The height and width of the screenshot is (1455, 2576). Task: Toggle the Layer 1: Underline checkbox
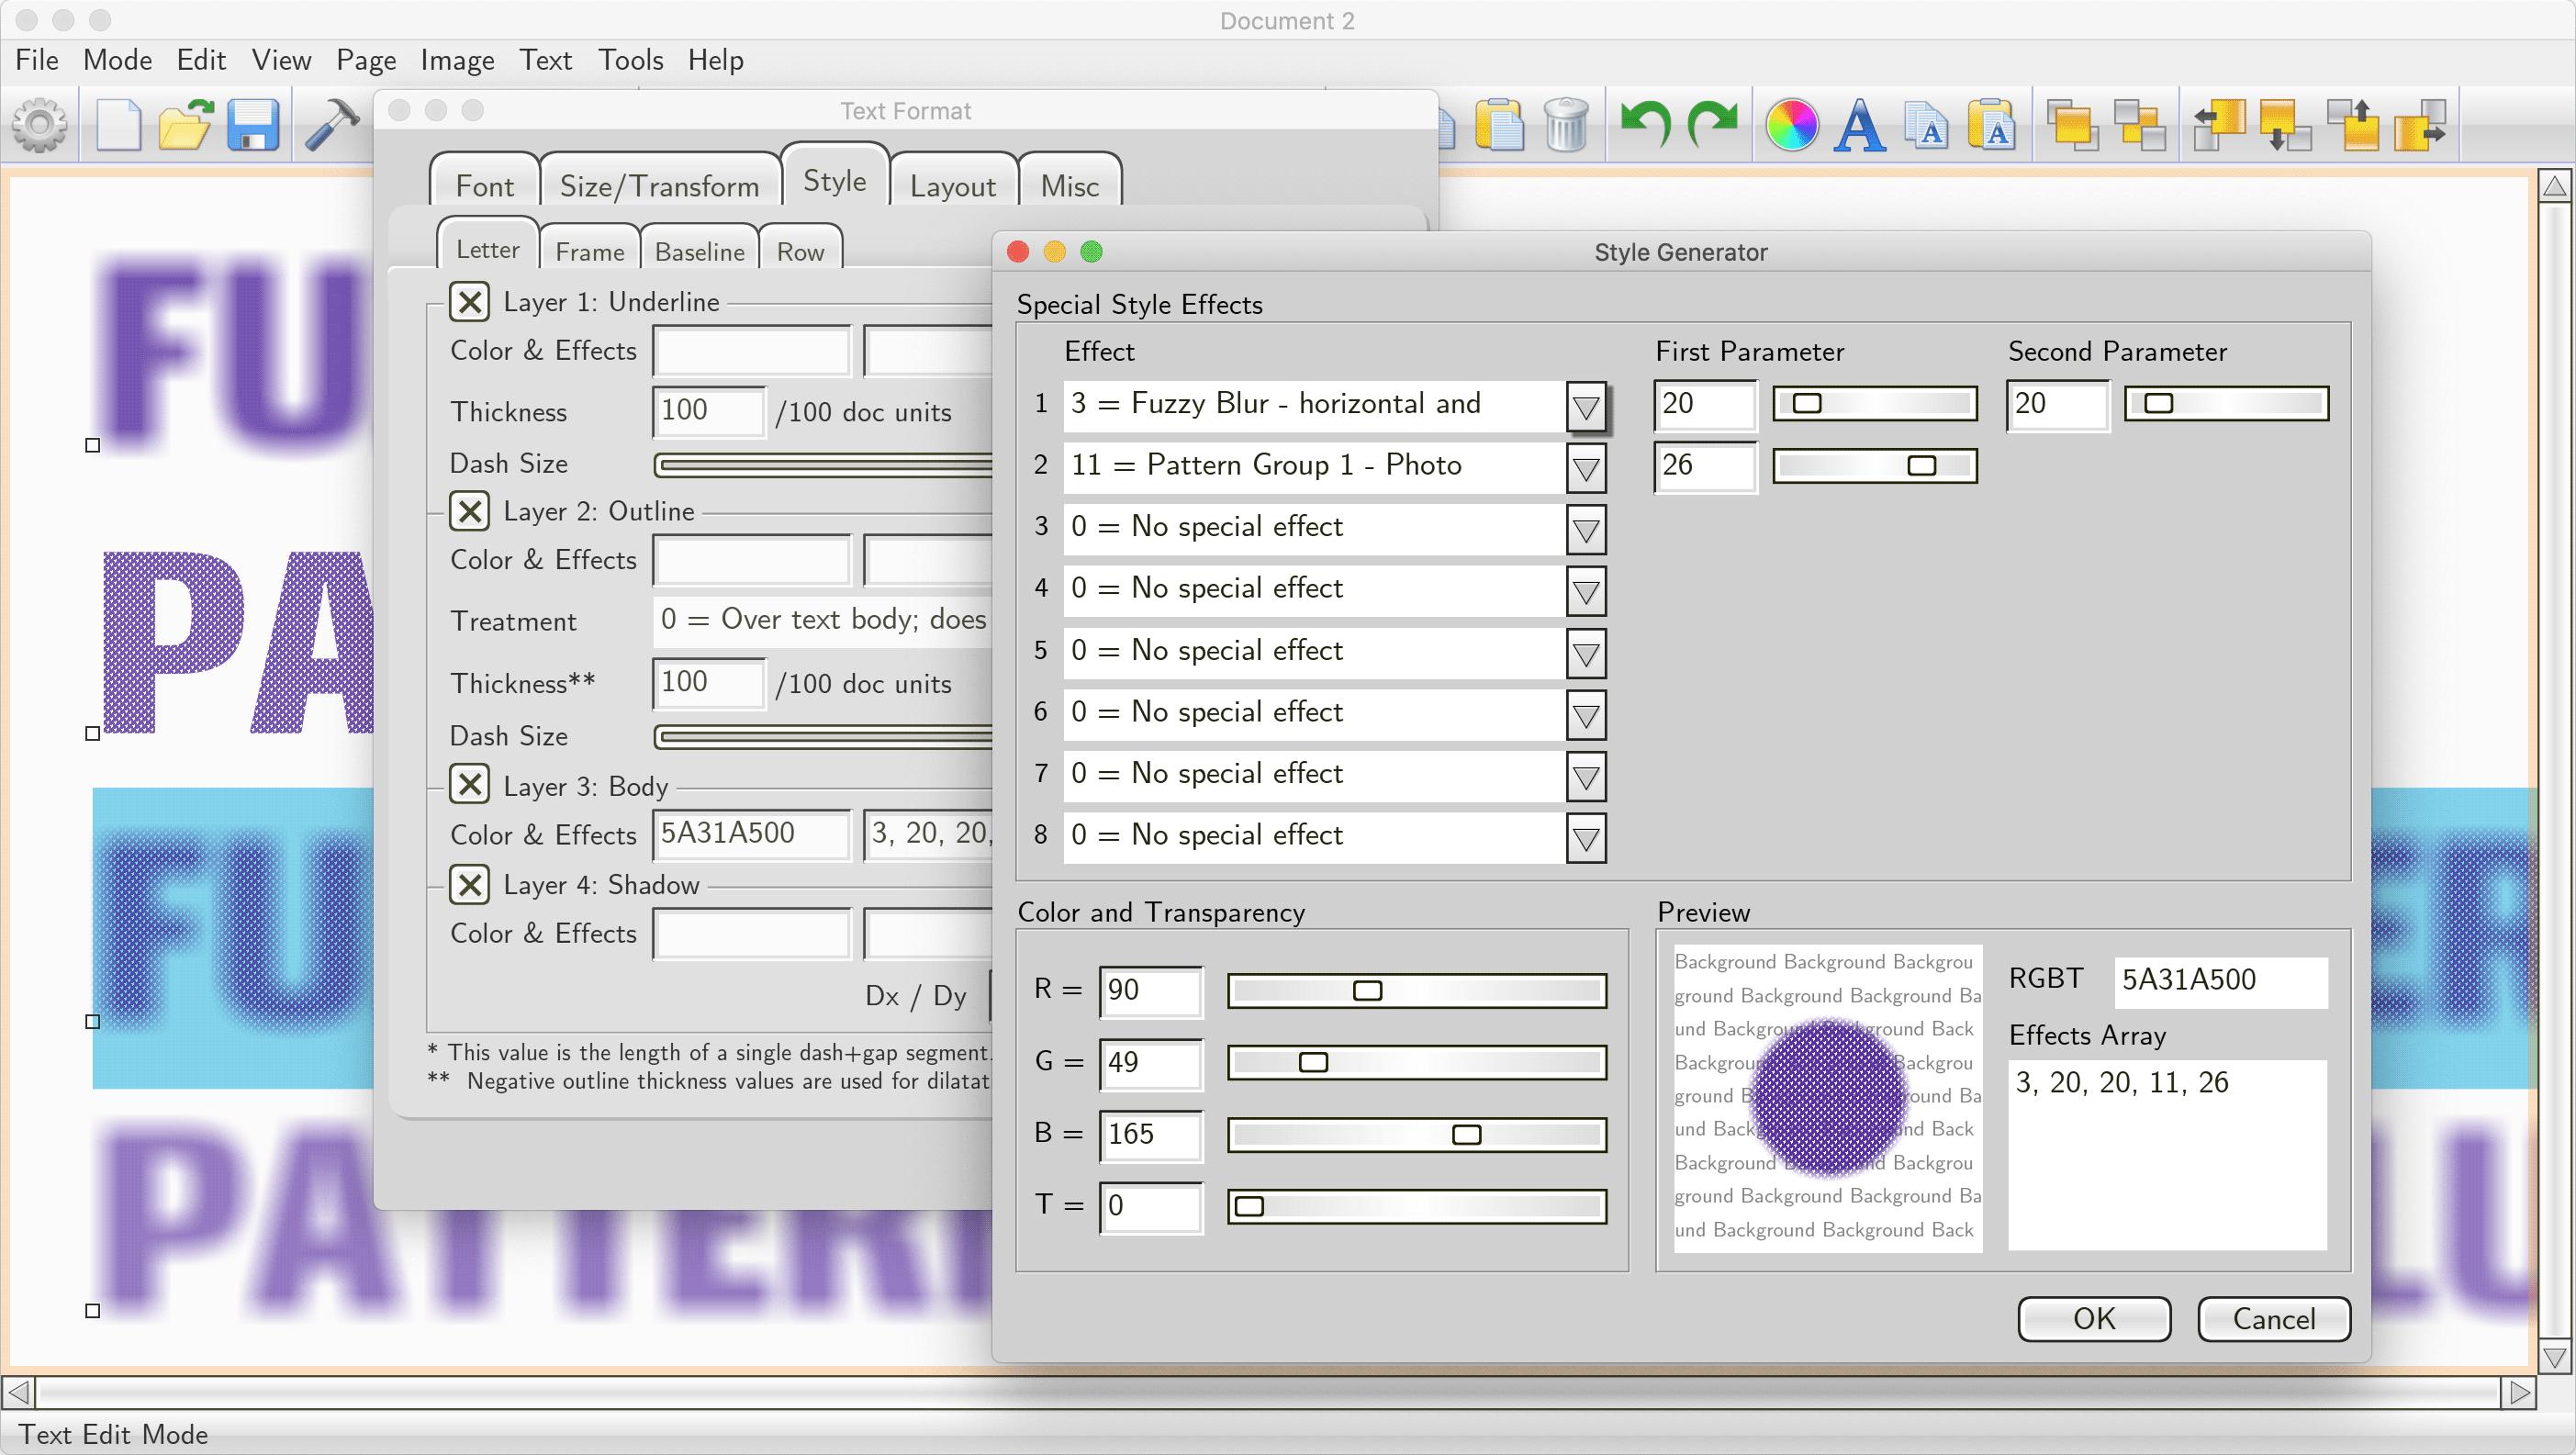pos(469,301)
